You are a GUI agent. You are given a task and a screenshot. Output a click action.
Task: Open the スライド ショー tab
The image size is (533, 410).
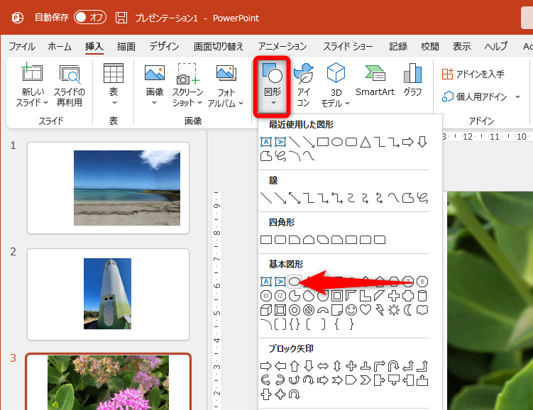click(348, 46)
